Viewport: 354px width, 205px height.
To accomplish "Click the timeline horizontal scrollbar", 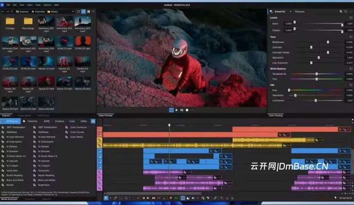I will [154, 194].
